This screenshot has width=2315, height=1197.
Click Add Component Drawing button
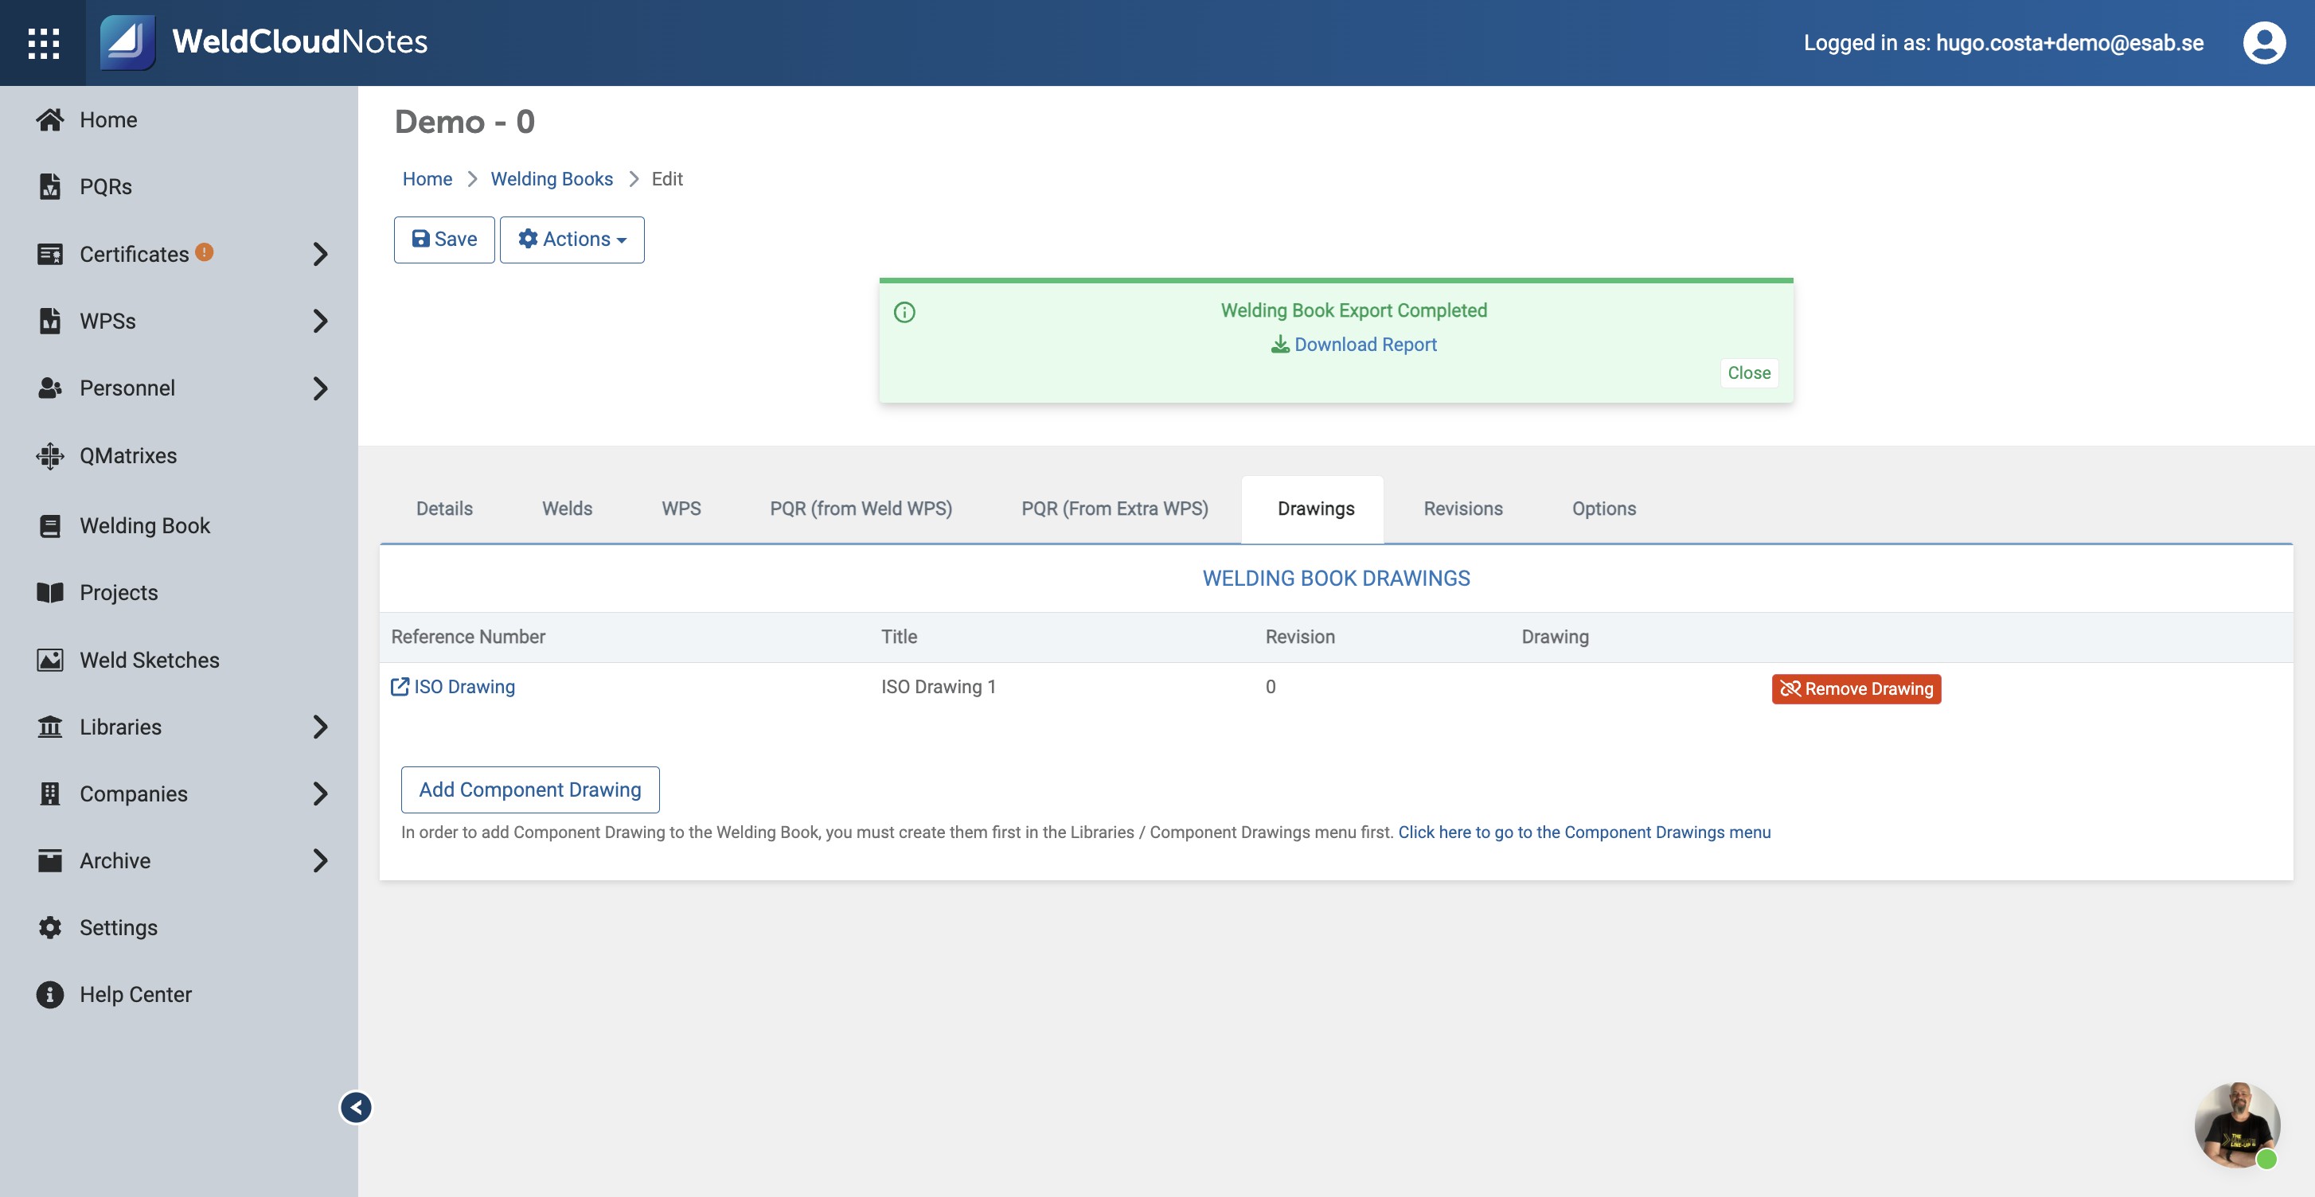529,789
